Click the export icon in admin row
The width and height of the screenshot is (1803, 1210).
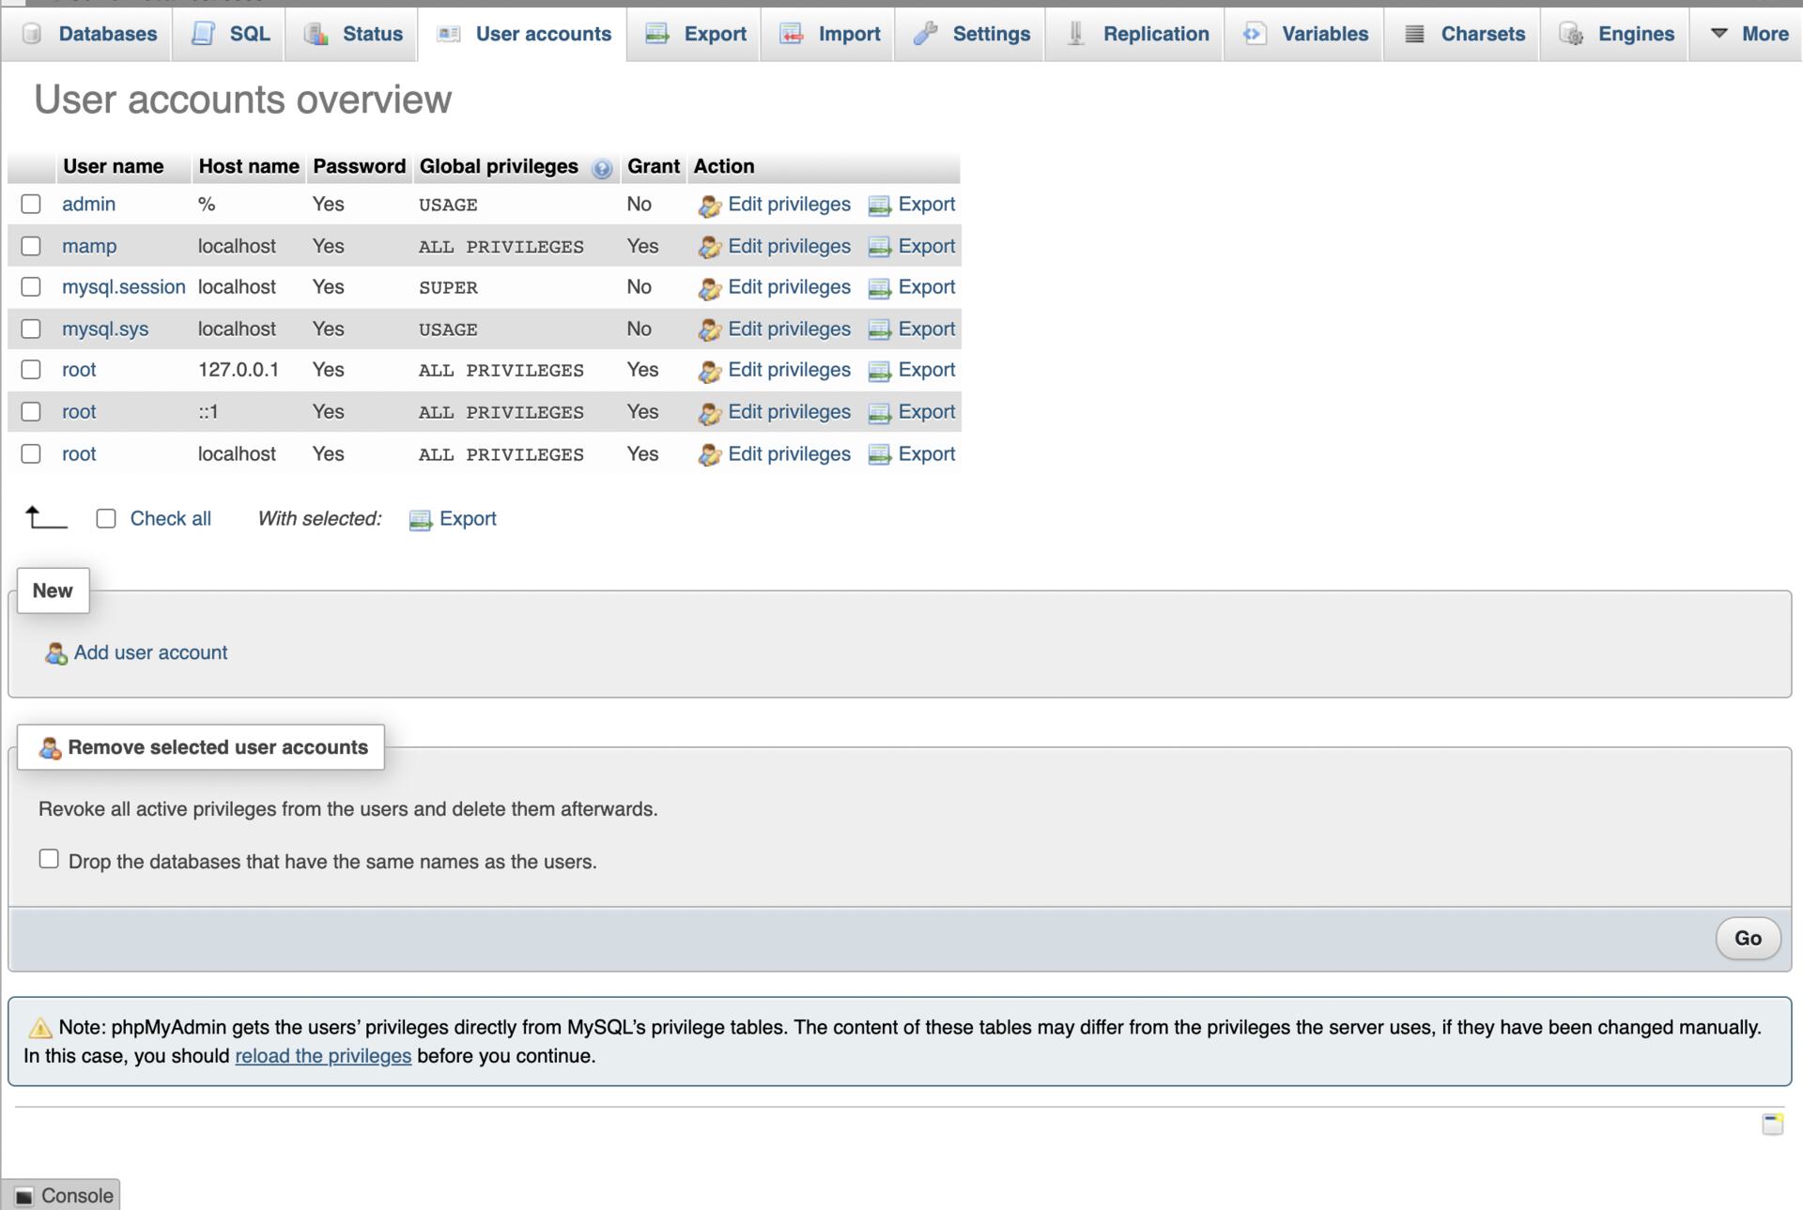(879, 206)
